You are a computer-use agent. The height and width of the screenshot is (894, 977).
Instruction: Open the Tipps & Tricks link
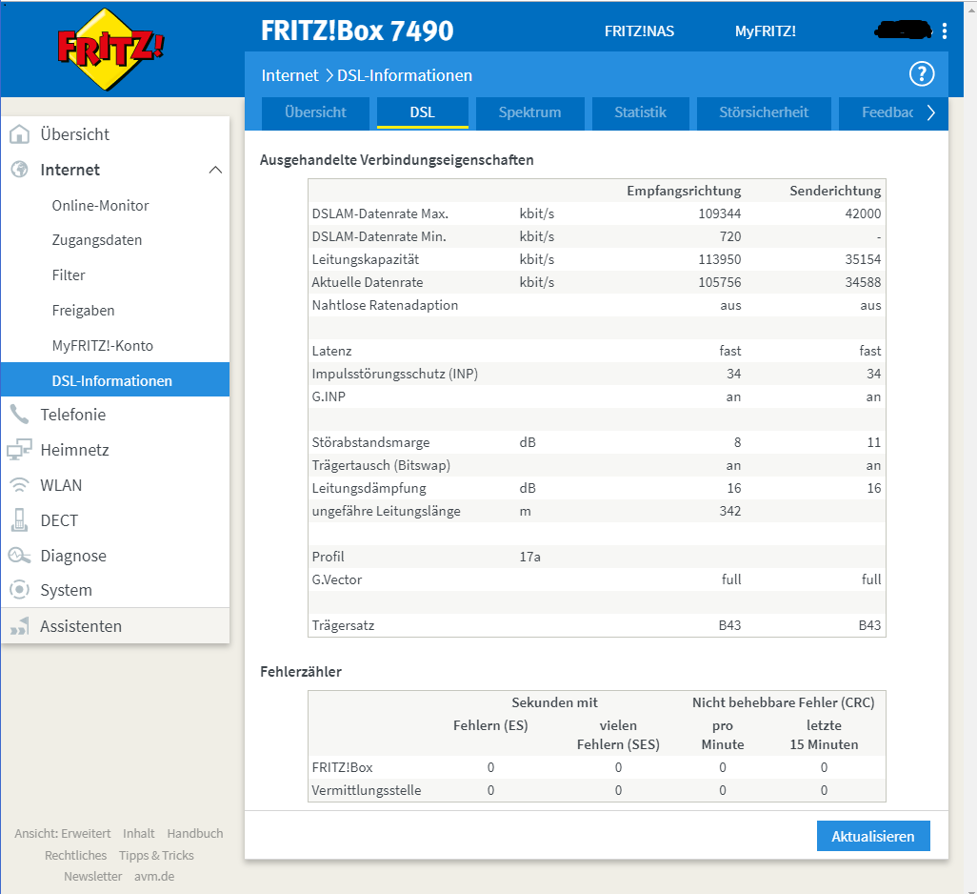pos(156,855)
